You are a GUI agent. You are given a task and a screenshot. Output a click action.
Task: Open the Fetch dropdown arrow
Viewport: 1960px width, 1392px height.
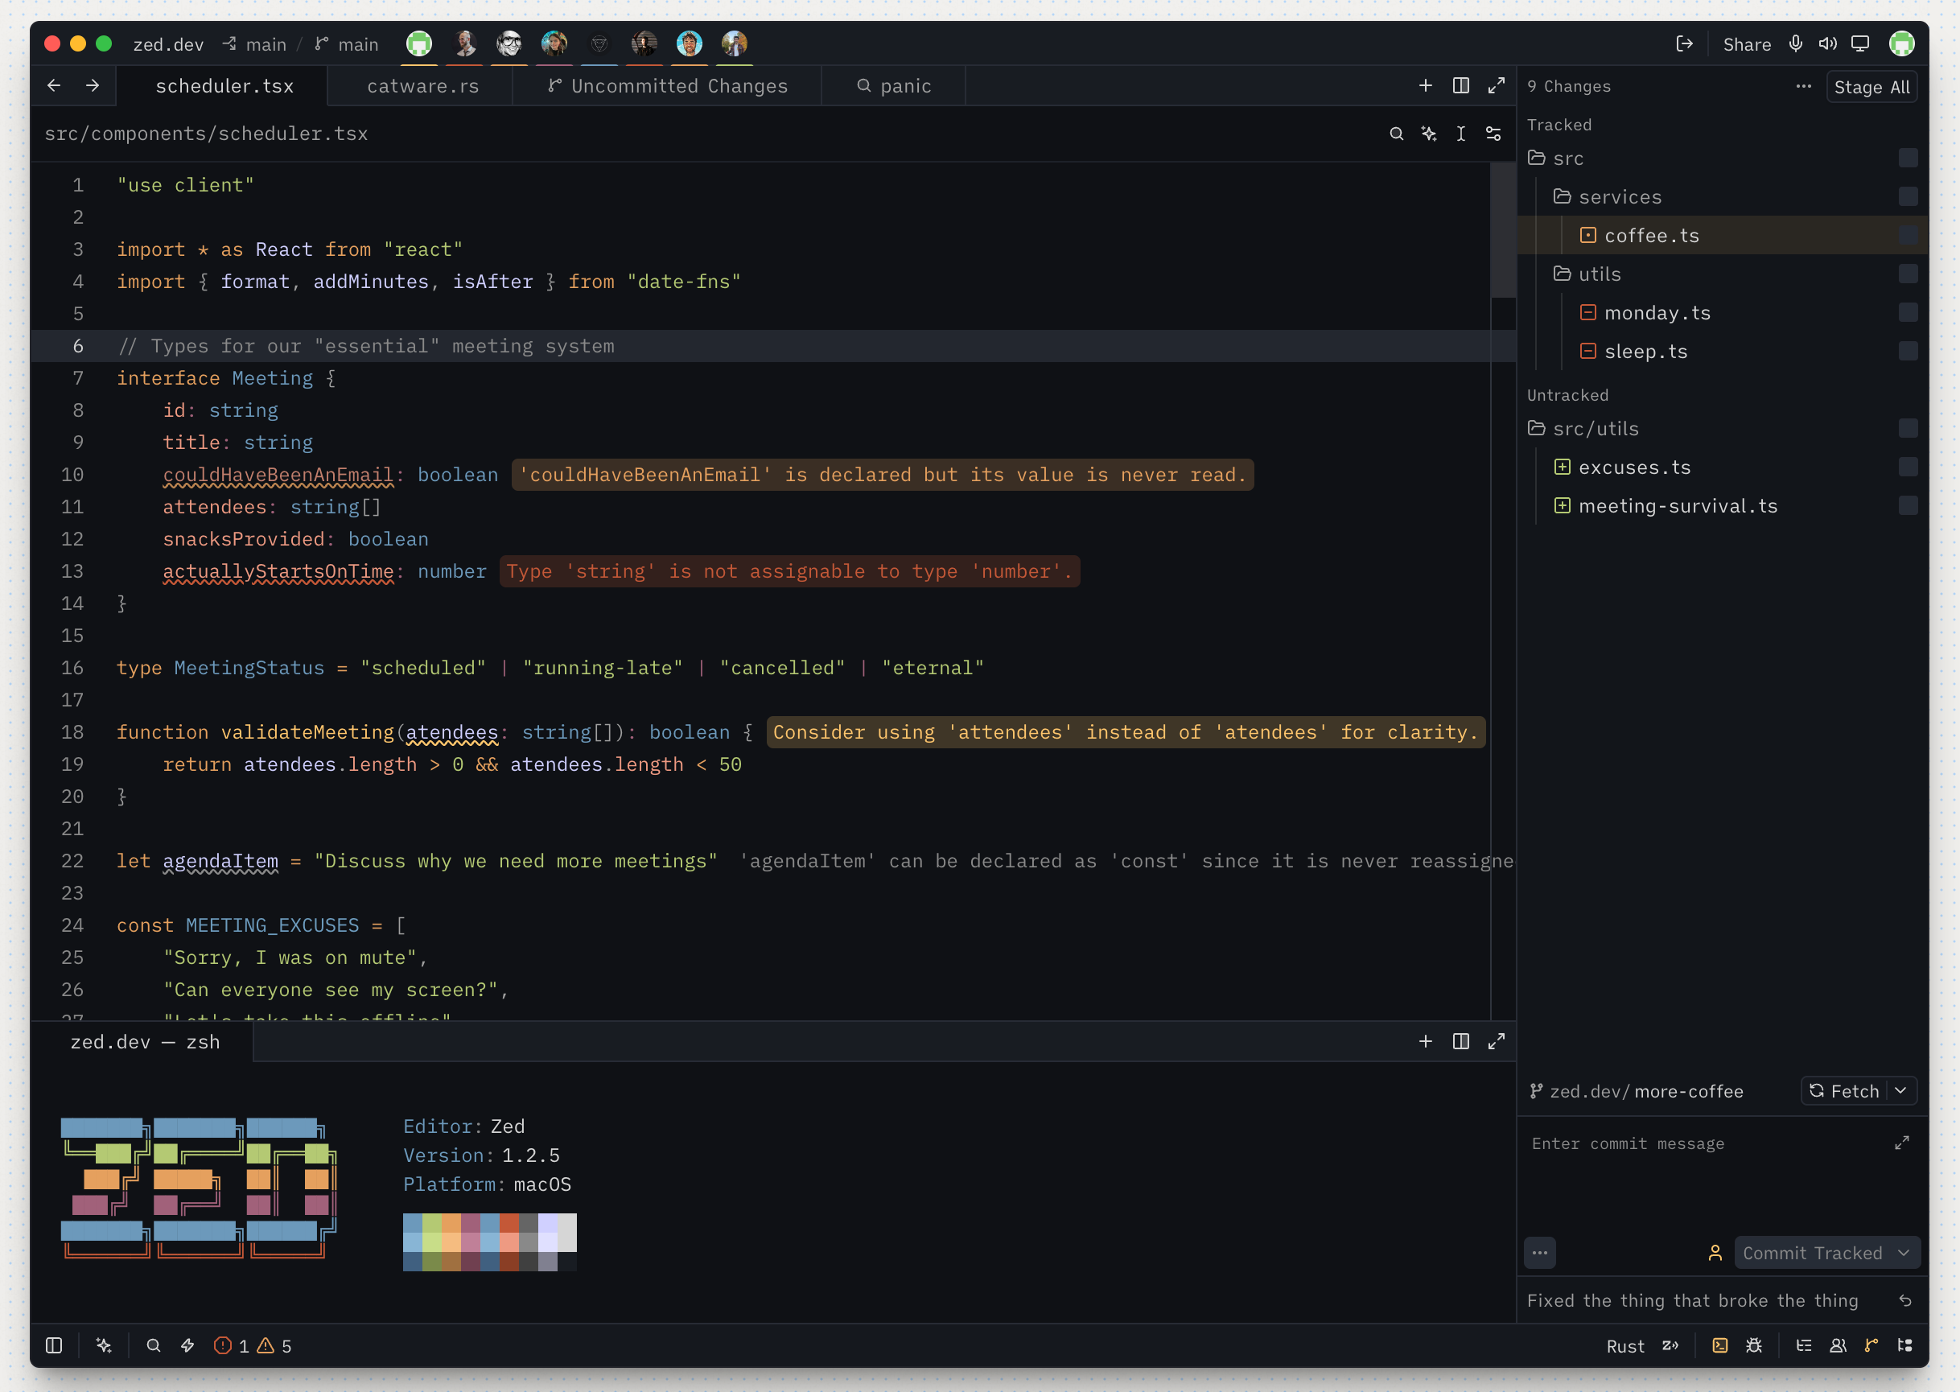coord(1901,1090)
